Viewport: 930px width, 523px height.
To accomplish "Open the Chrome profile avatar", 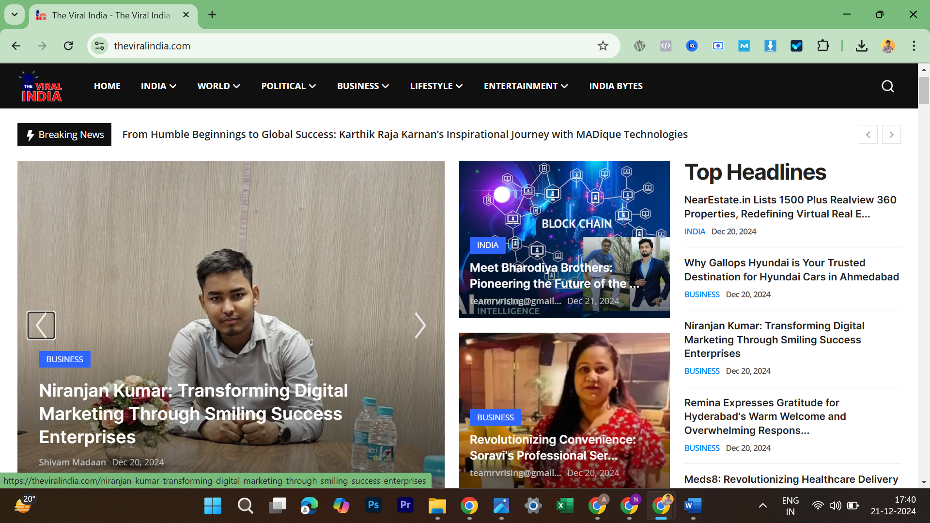I will pos(887,46).
